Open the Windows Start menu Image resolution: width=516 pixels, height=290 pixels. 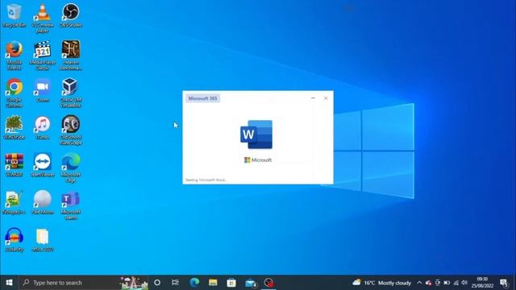9,283
